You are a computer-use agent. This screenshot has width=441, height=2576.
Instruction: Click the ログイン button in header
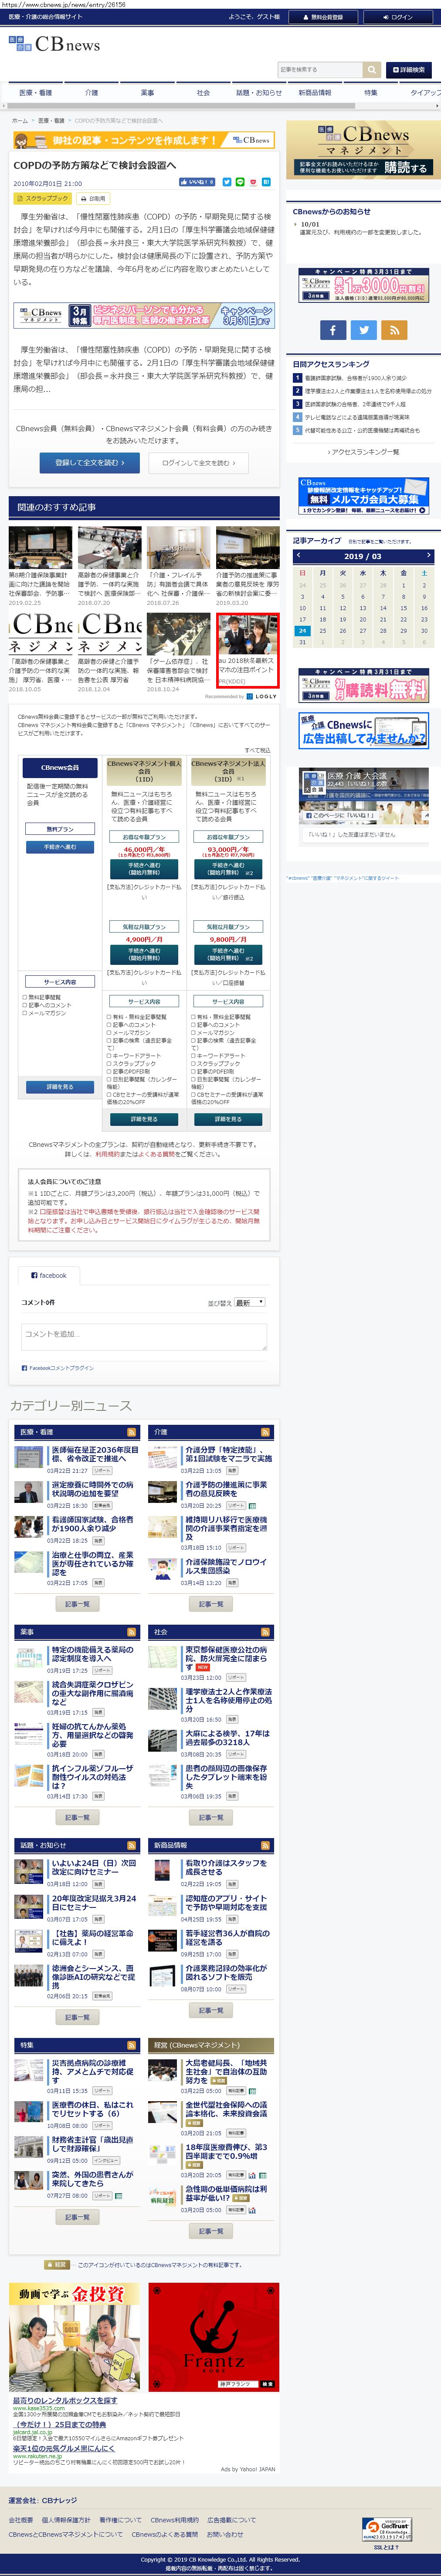[x=398, y=17]
